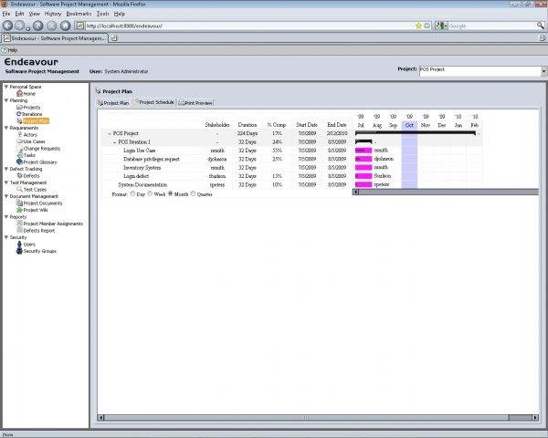Open the Project dropdown selector
548x438 pixels.
[x=543, y=69]
